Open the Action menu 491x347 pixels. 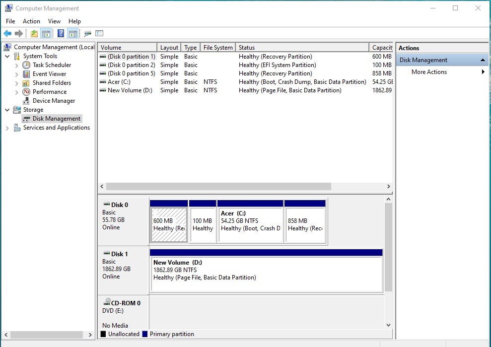tap(31, 21)
